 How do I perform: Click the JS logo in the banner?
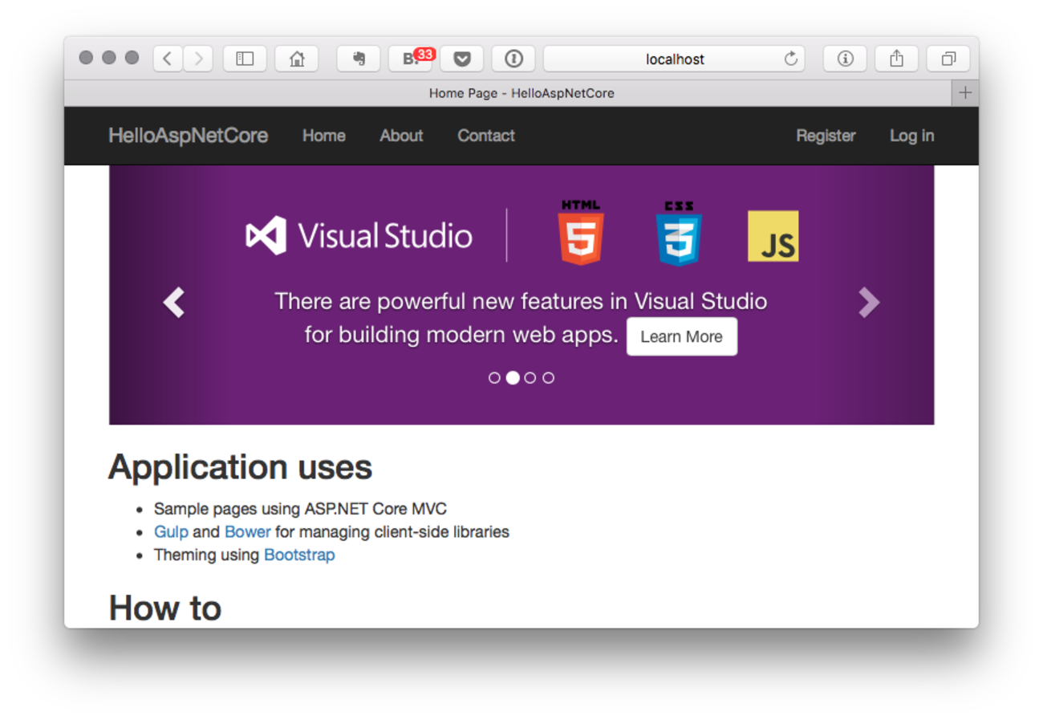(773, 236)
